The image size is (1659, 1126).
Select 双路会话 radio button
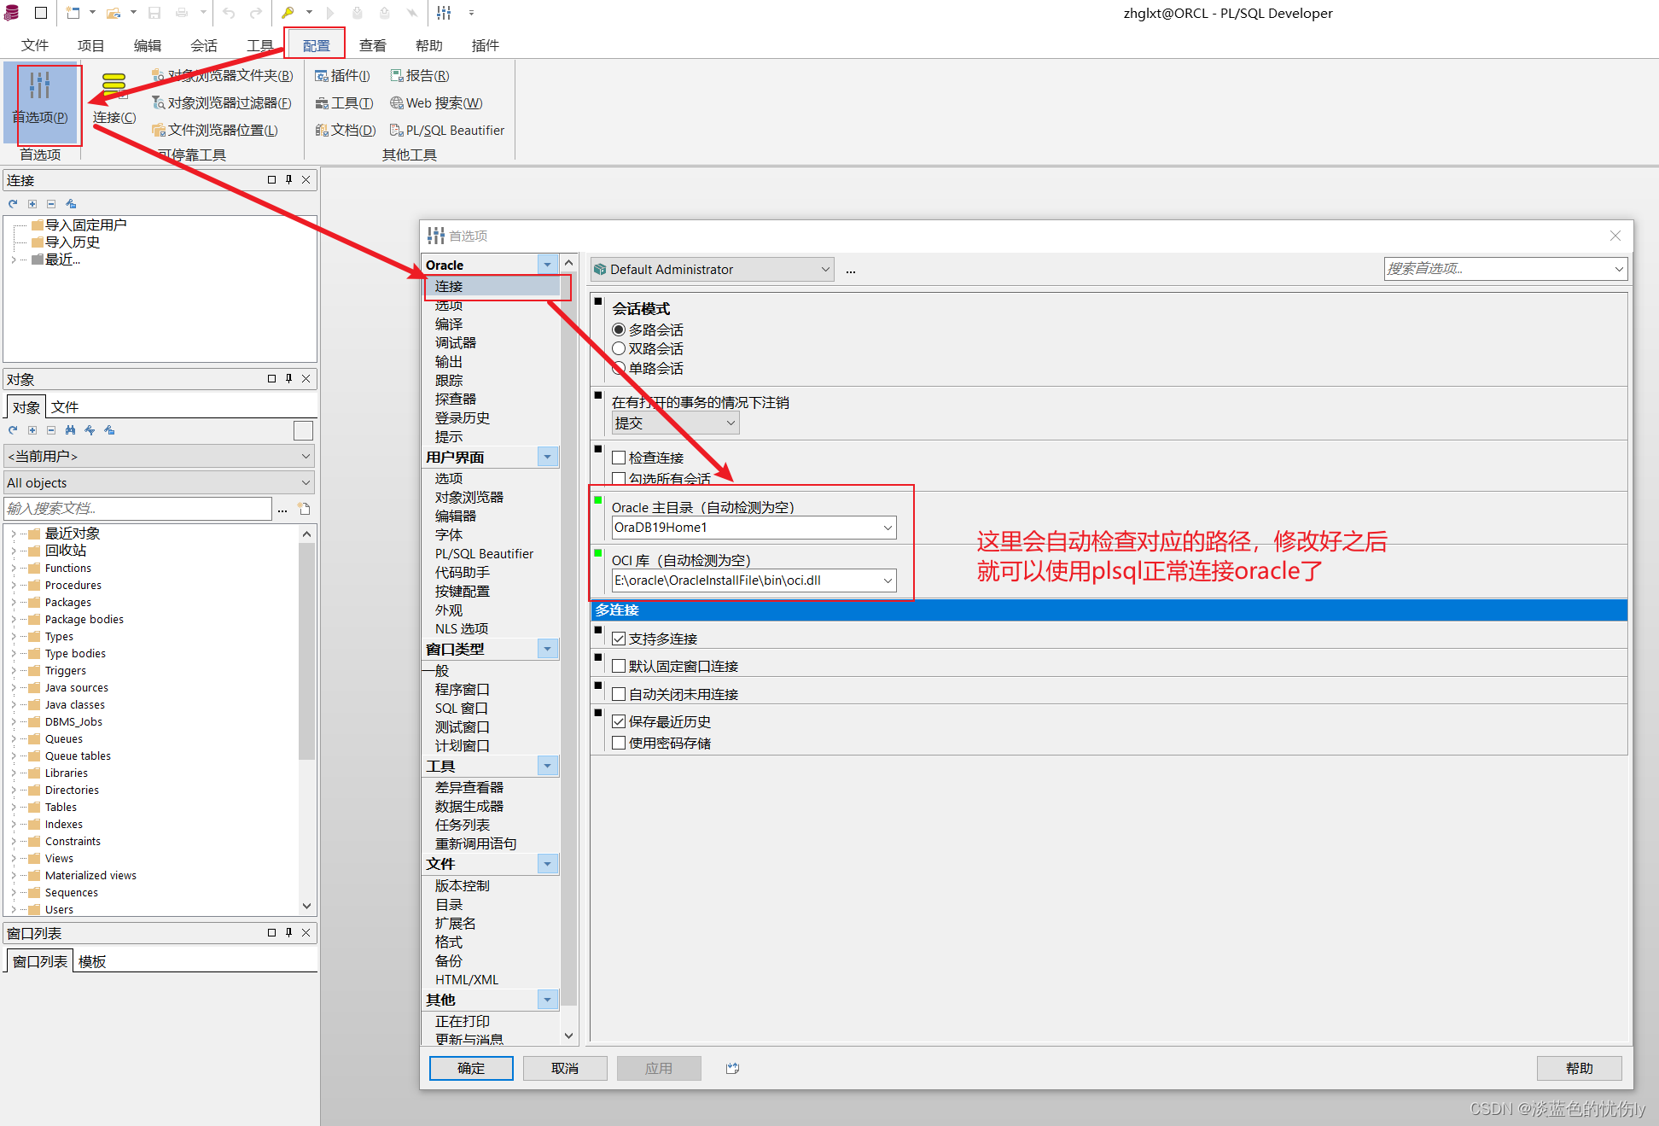click(x=619, y=348)
